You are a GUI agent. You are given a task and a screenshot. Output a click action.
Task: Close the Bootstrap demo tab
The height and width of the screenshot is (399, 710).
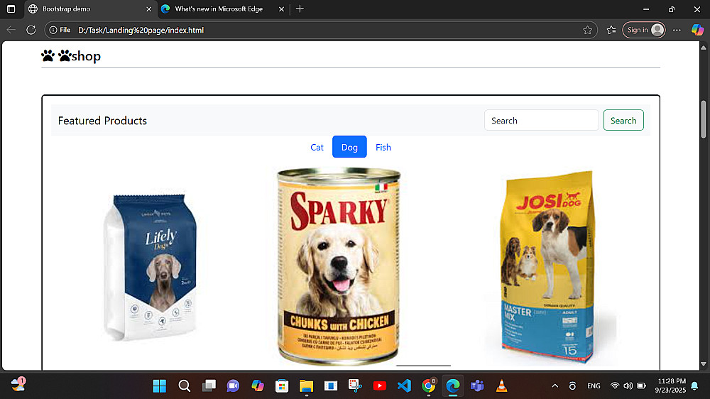(x=148, y=9)
